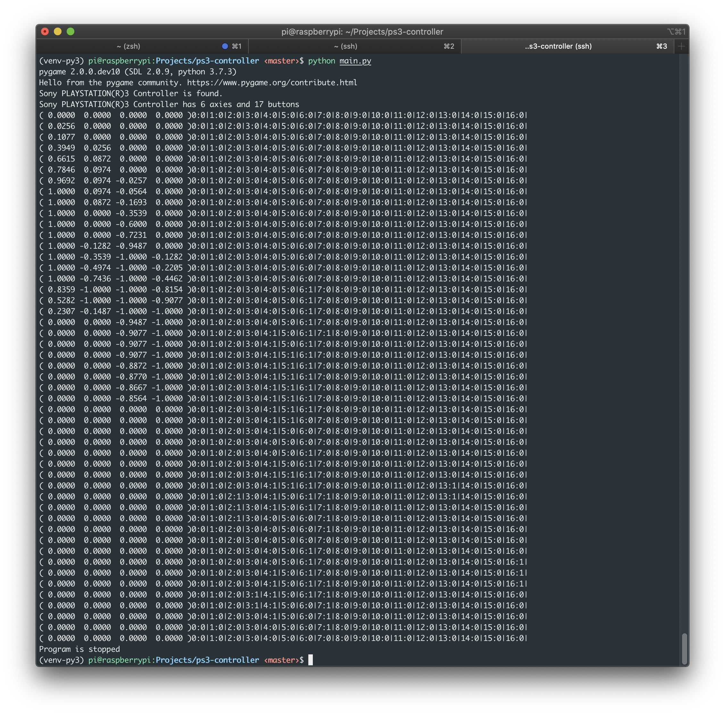The height and width of the screenshot is (714, 725).
Task: Click the ⌘3 shortcut label on active tab
Action: point(661,46)
